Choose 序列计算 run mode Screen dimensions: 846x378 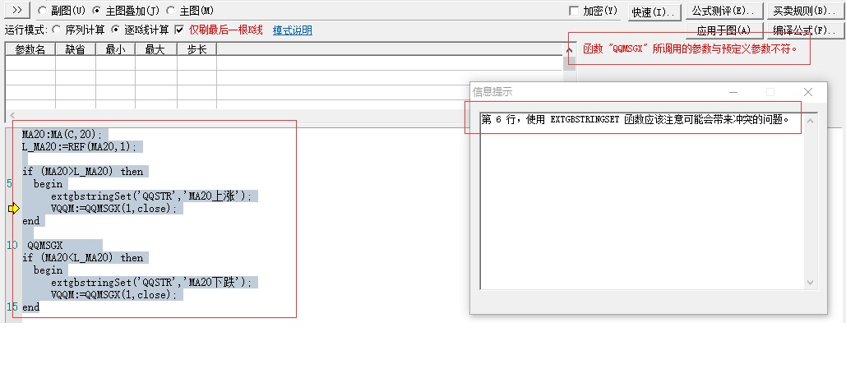click(56, 30)
